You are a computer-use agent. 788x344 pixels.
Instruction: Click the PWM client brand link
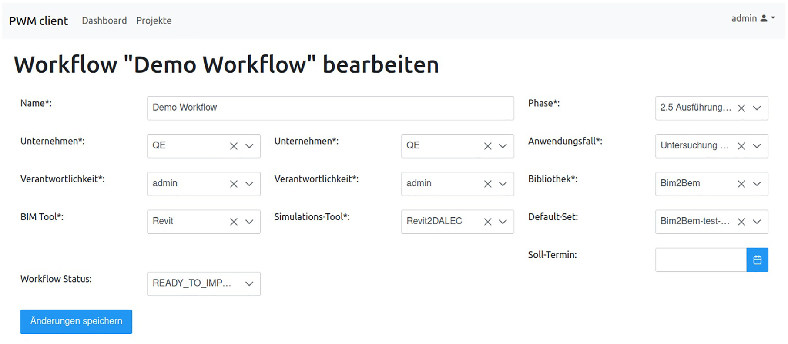[39, 21]
